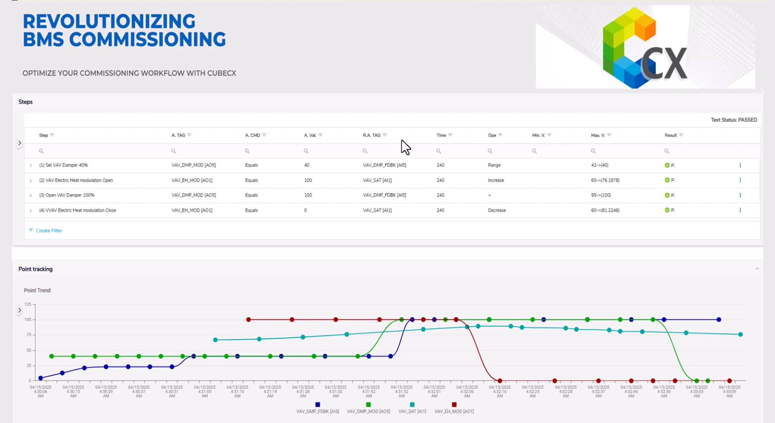Collapse the Point tracking section

(757, 269)
